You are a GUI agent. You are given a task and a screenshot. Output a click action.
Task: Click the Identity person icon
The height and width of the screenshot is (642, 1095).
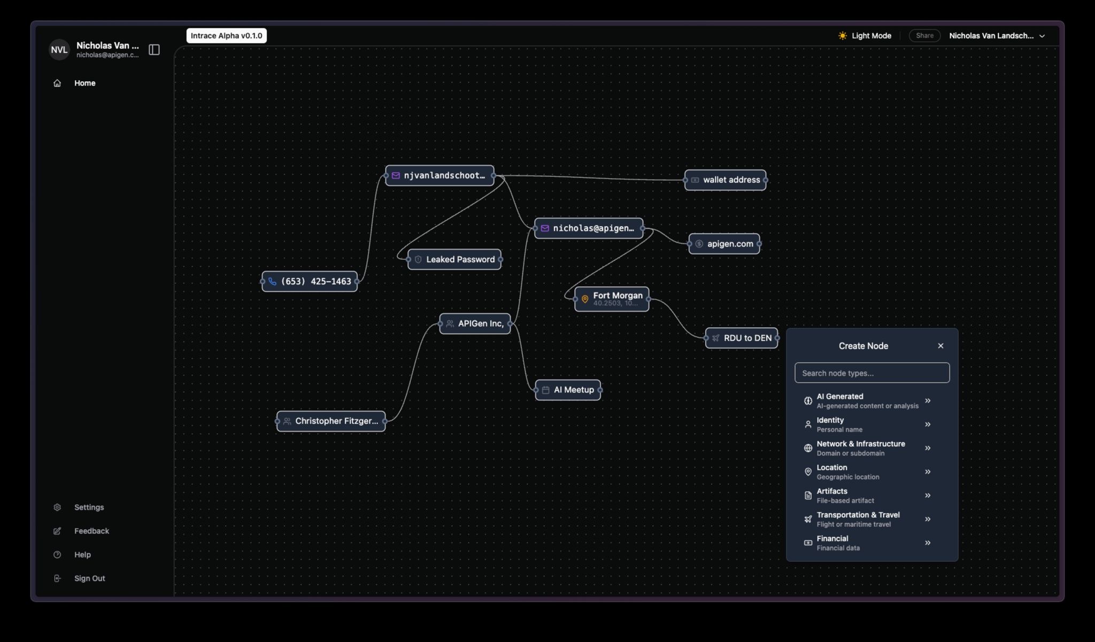pos(808,424)
